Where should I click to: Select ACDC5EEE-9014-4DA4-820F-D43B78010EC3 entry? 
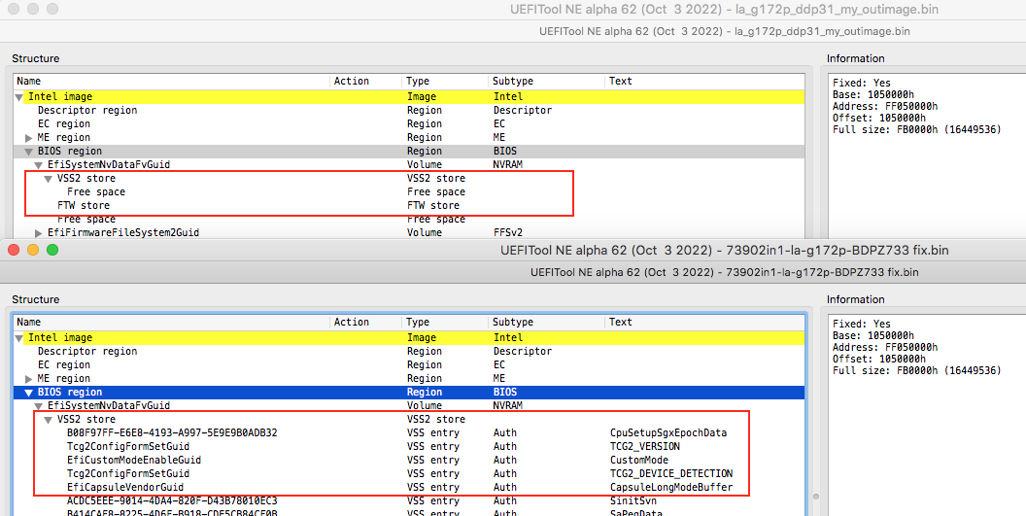[x=410, y=501]
